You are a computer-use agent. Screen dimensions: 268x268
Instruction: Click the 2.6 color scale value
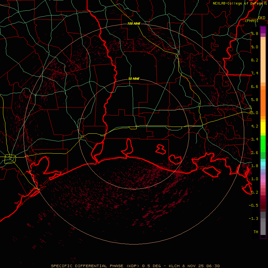click(255, 153)
